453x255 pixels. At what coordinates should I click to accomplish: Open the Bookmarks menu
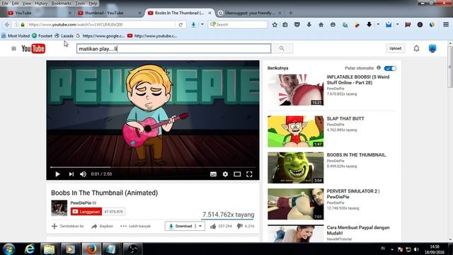point(62,4)
